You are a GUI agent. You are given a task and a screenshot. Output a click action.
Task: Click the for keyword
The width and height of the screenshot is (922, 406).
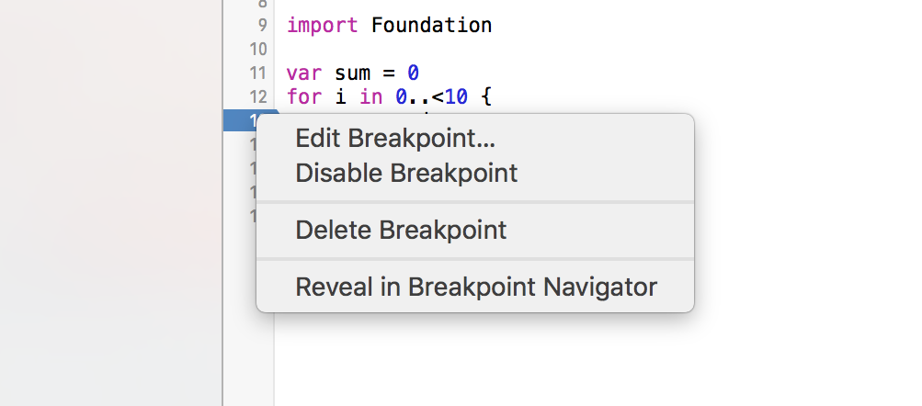click(302, 96)
